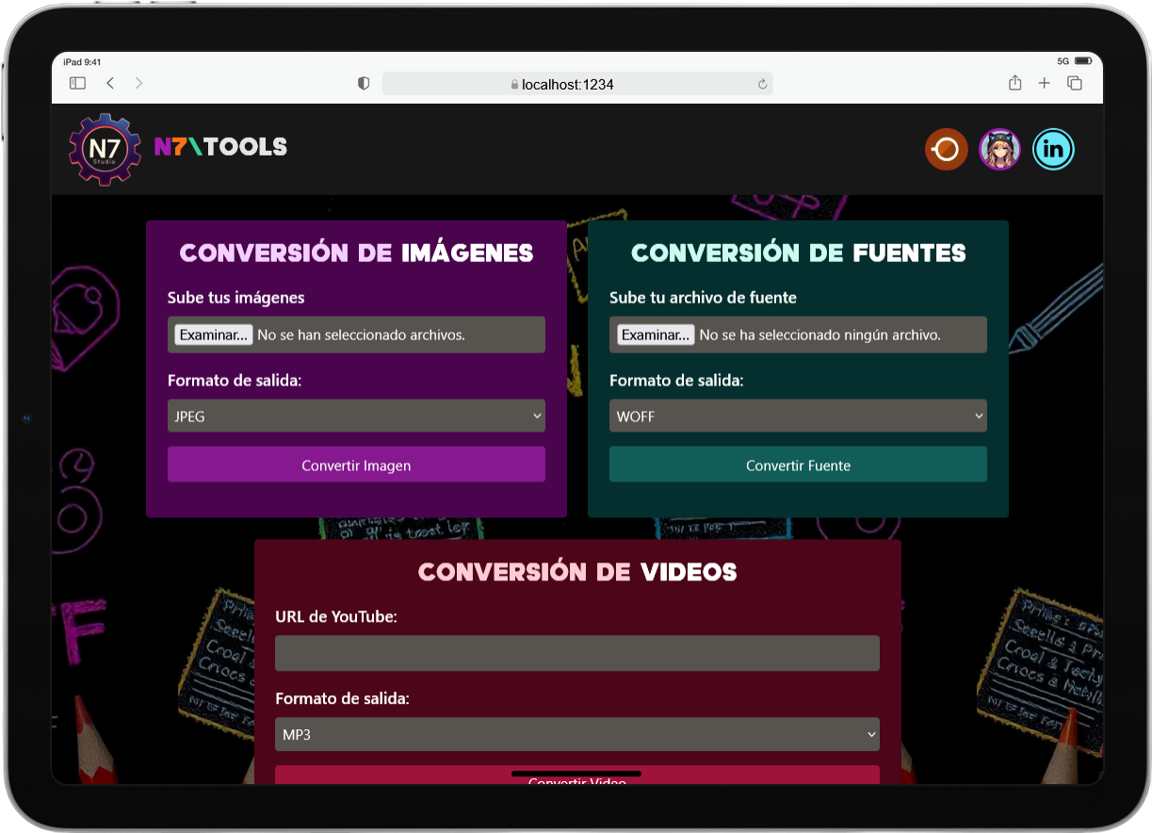Open the Safari share icon
Image resolution: width=1152 pixels, height=833 pixels.
[1014, 84]
